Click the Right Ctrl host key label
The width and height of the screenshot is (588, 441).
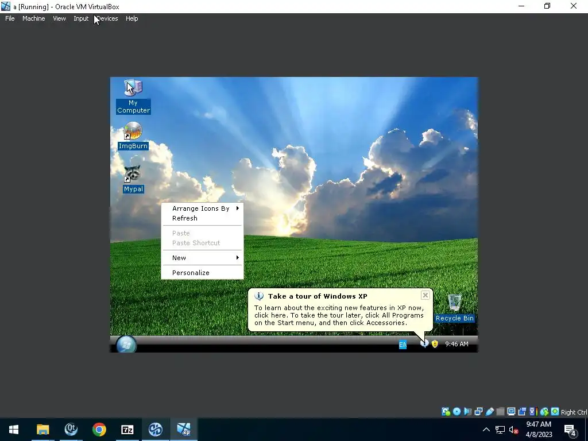574,412
